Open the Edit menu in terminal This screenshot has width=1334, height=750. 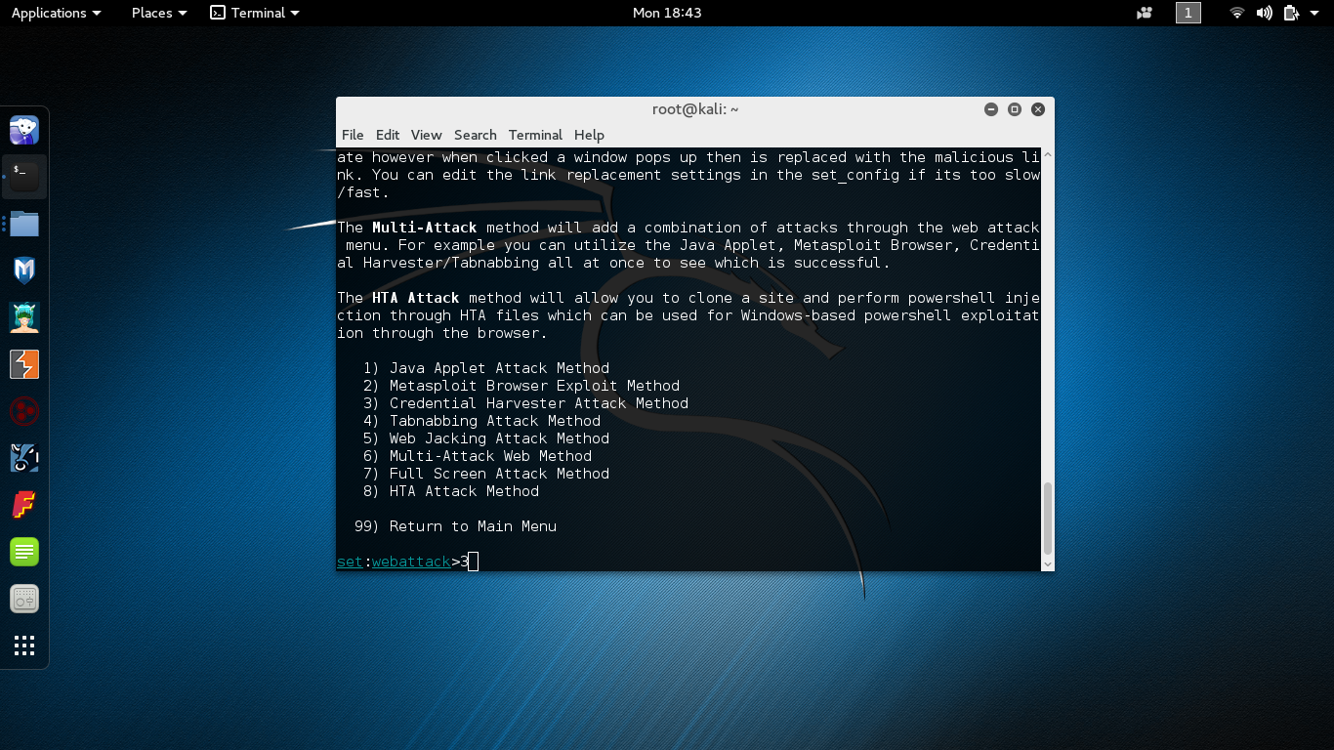388,135
